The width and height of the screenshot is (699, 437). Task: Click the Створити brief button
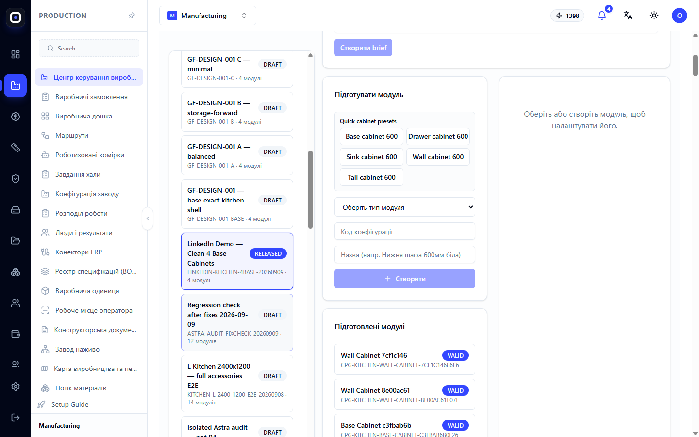[363, 48]
